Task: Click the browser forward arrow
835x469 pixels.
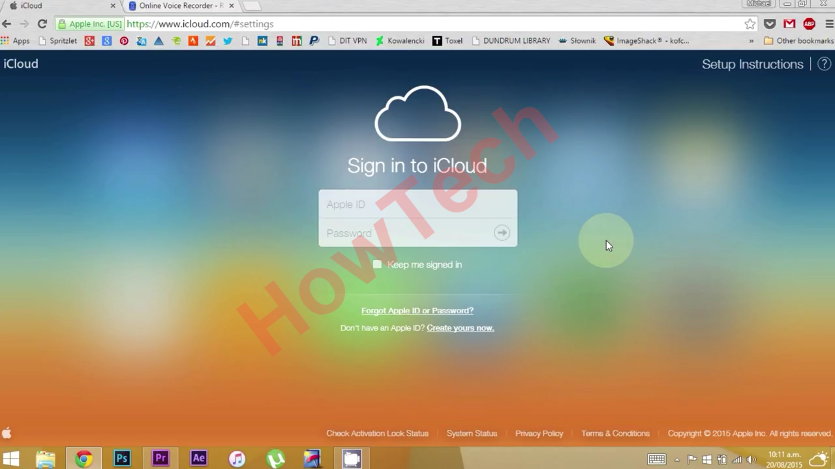Action: (24, 24)
